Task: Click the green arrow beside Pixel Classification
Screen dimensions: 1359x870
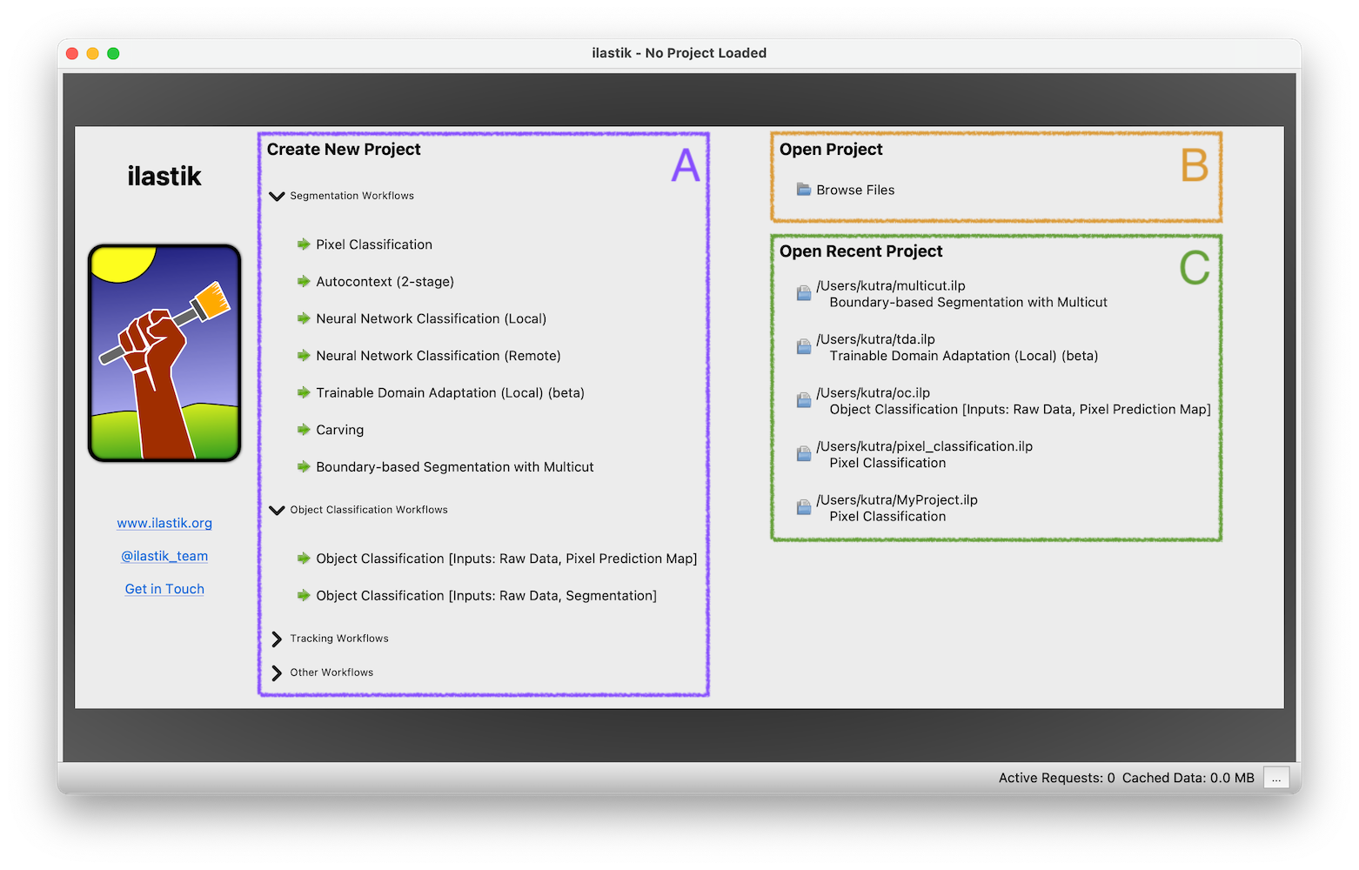Action: [x=304, y=244]
